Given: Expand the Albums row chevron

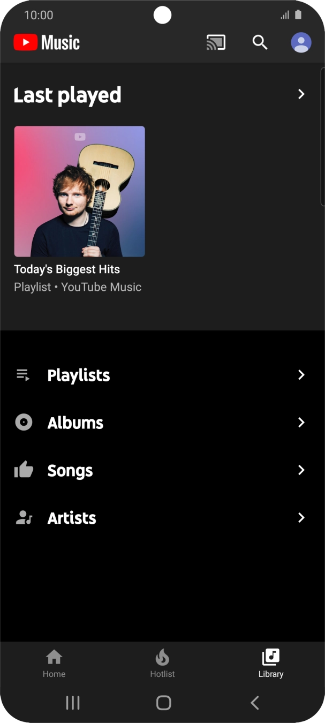Looking at the screenshot, I should pos(301,423).
